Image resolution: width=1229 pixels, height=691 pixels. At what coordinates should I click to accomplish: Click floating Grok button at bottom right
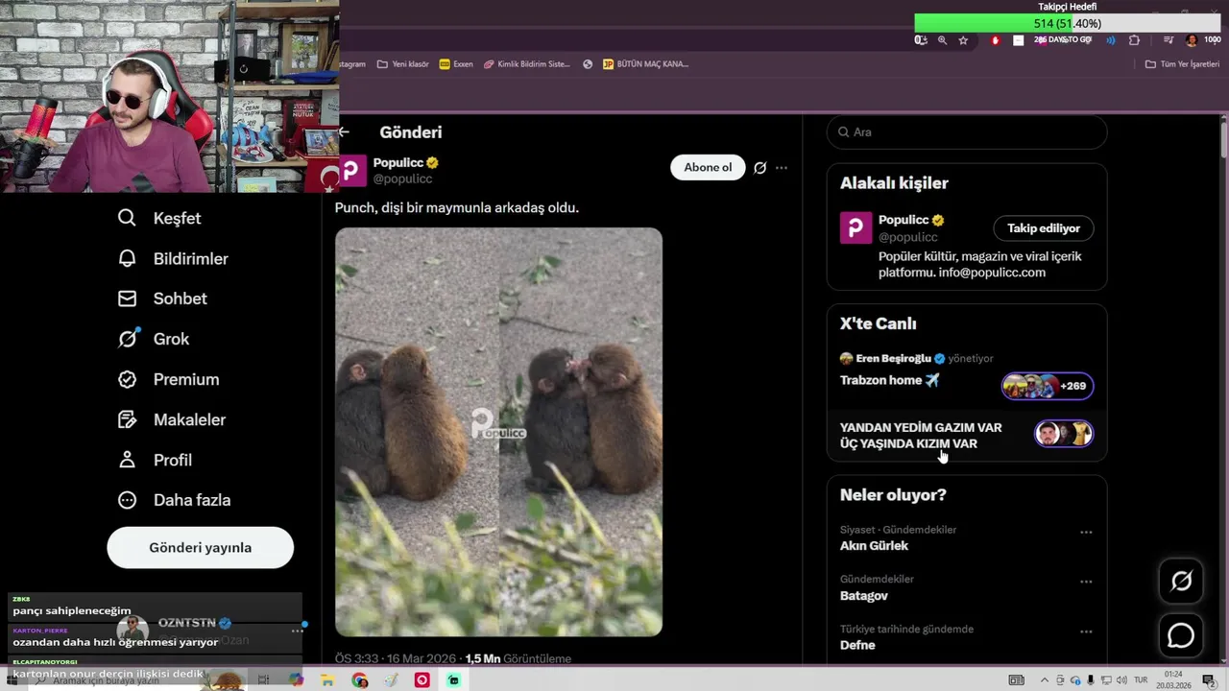(1181, 581)
